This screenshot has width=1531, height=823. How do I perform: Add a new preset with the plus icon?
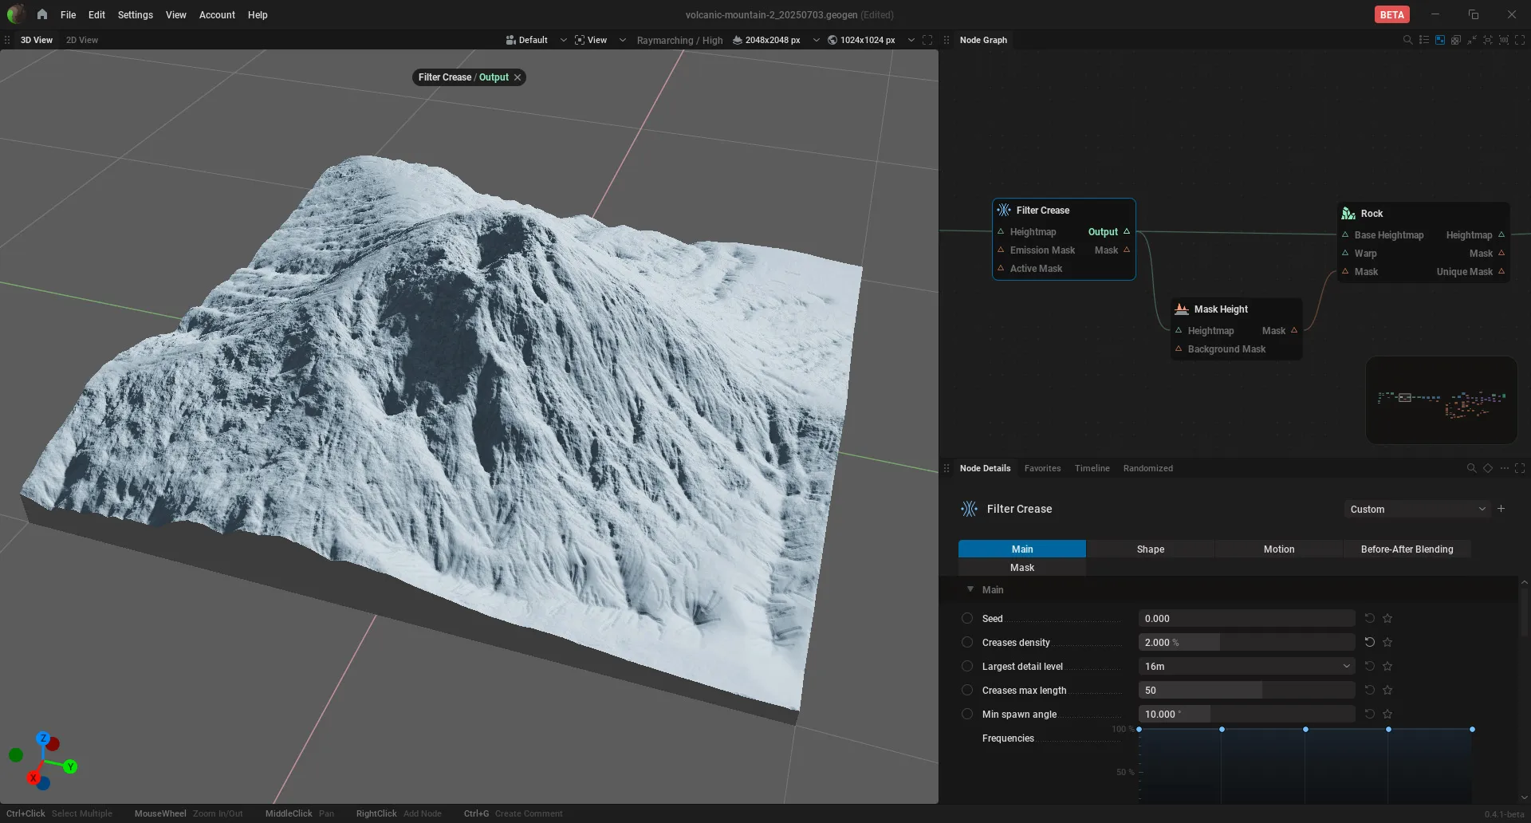tap(1501, 509)
